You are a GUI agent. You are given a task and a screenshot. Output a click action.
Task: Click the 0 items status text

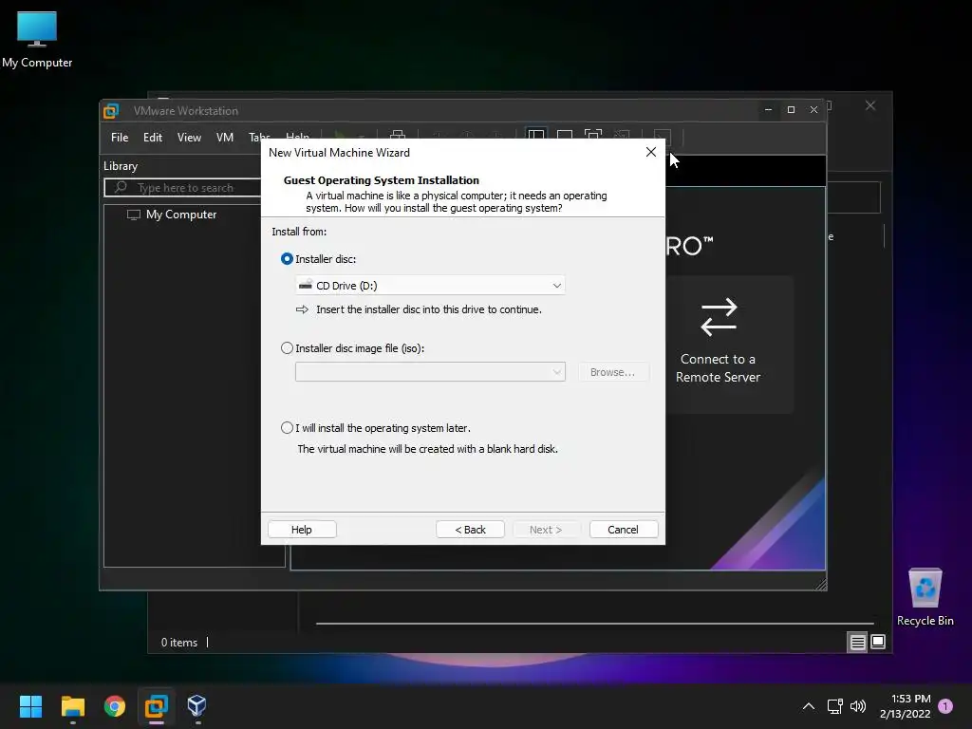[179, 643]
